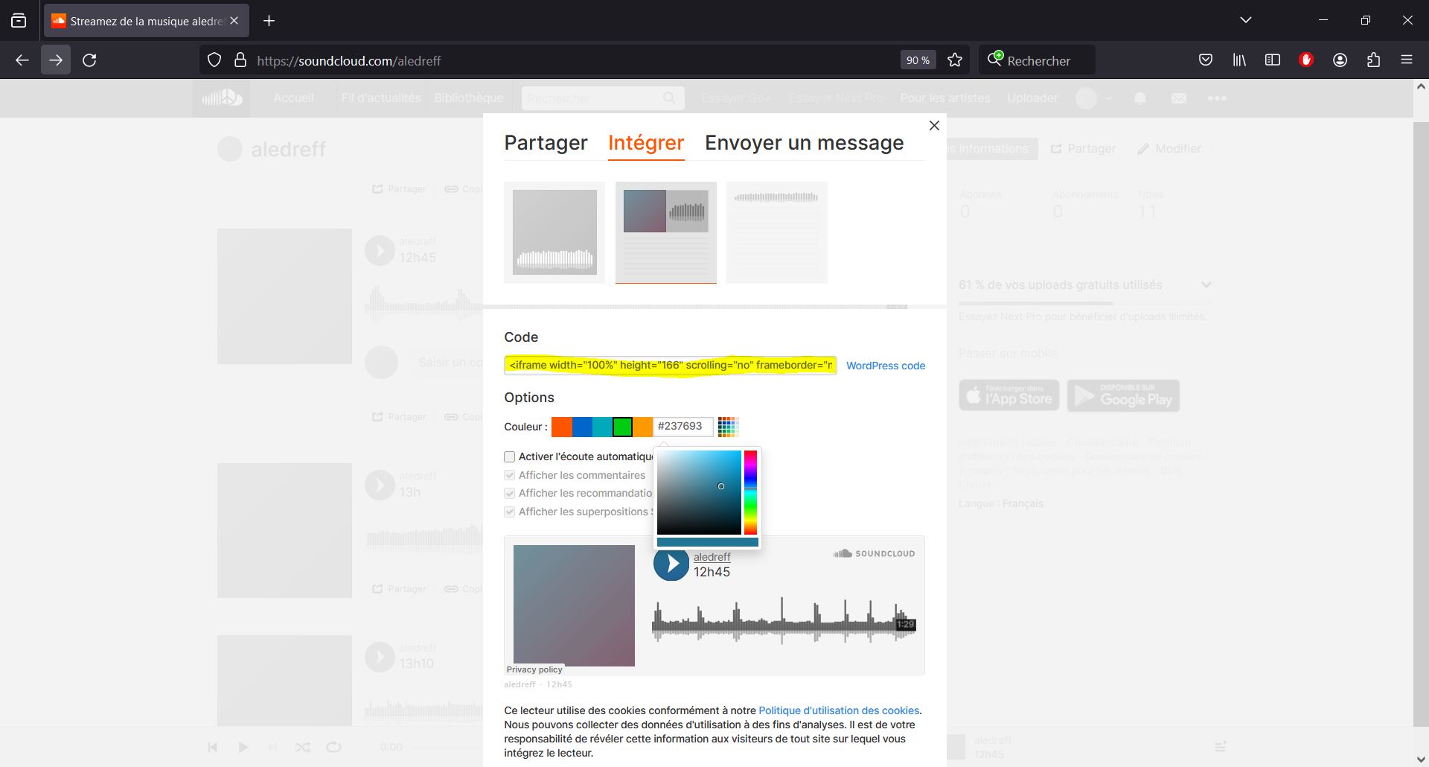Play the 12h45 track in embed preview
The image size is (1429, 767).
tap(671, 564)
